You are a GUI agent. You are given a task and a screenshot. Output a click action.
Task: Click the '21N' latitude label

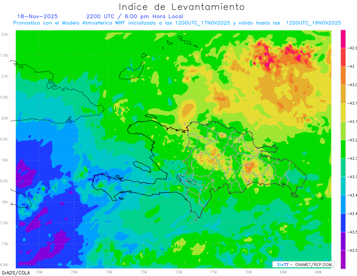tap(4, 76)
